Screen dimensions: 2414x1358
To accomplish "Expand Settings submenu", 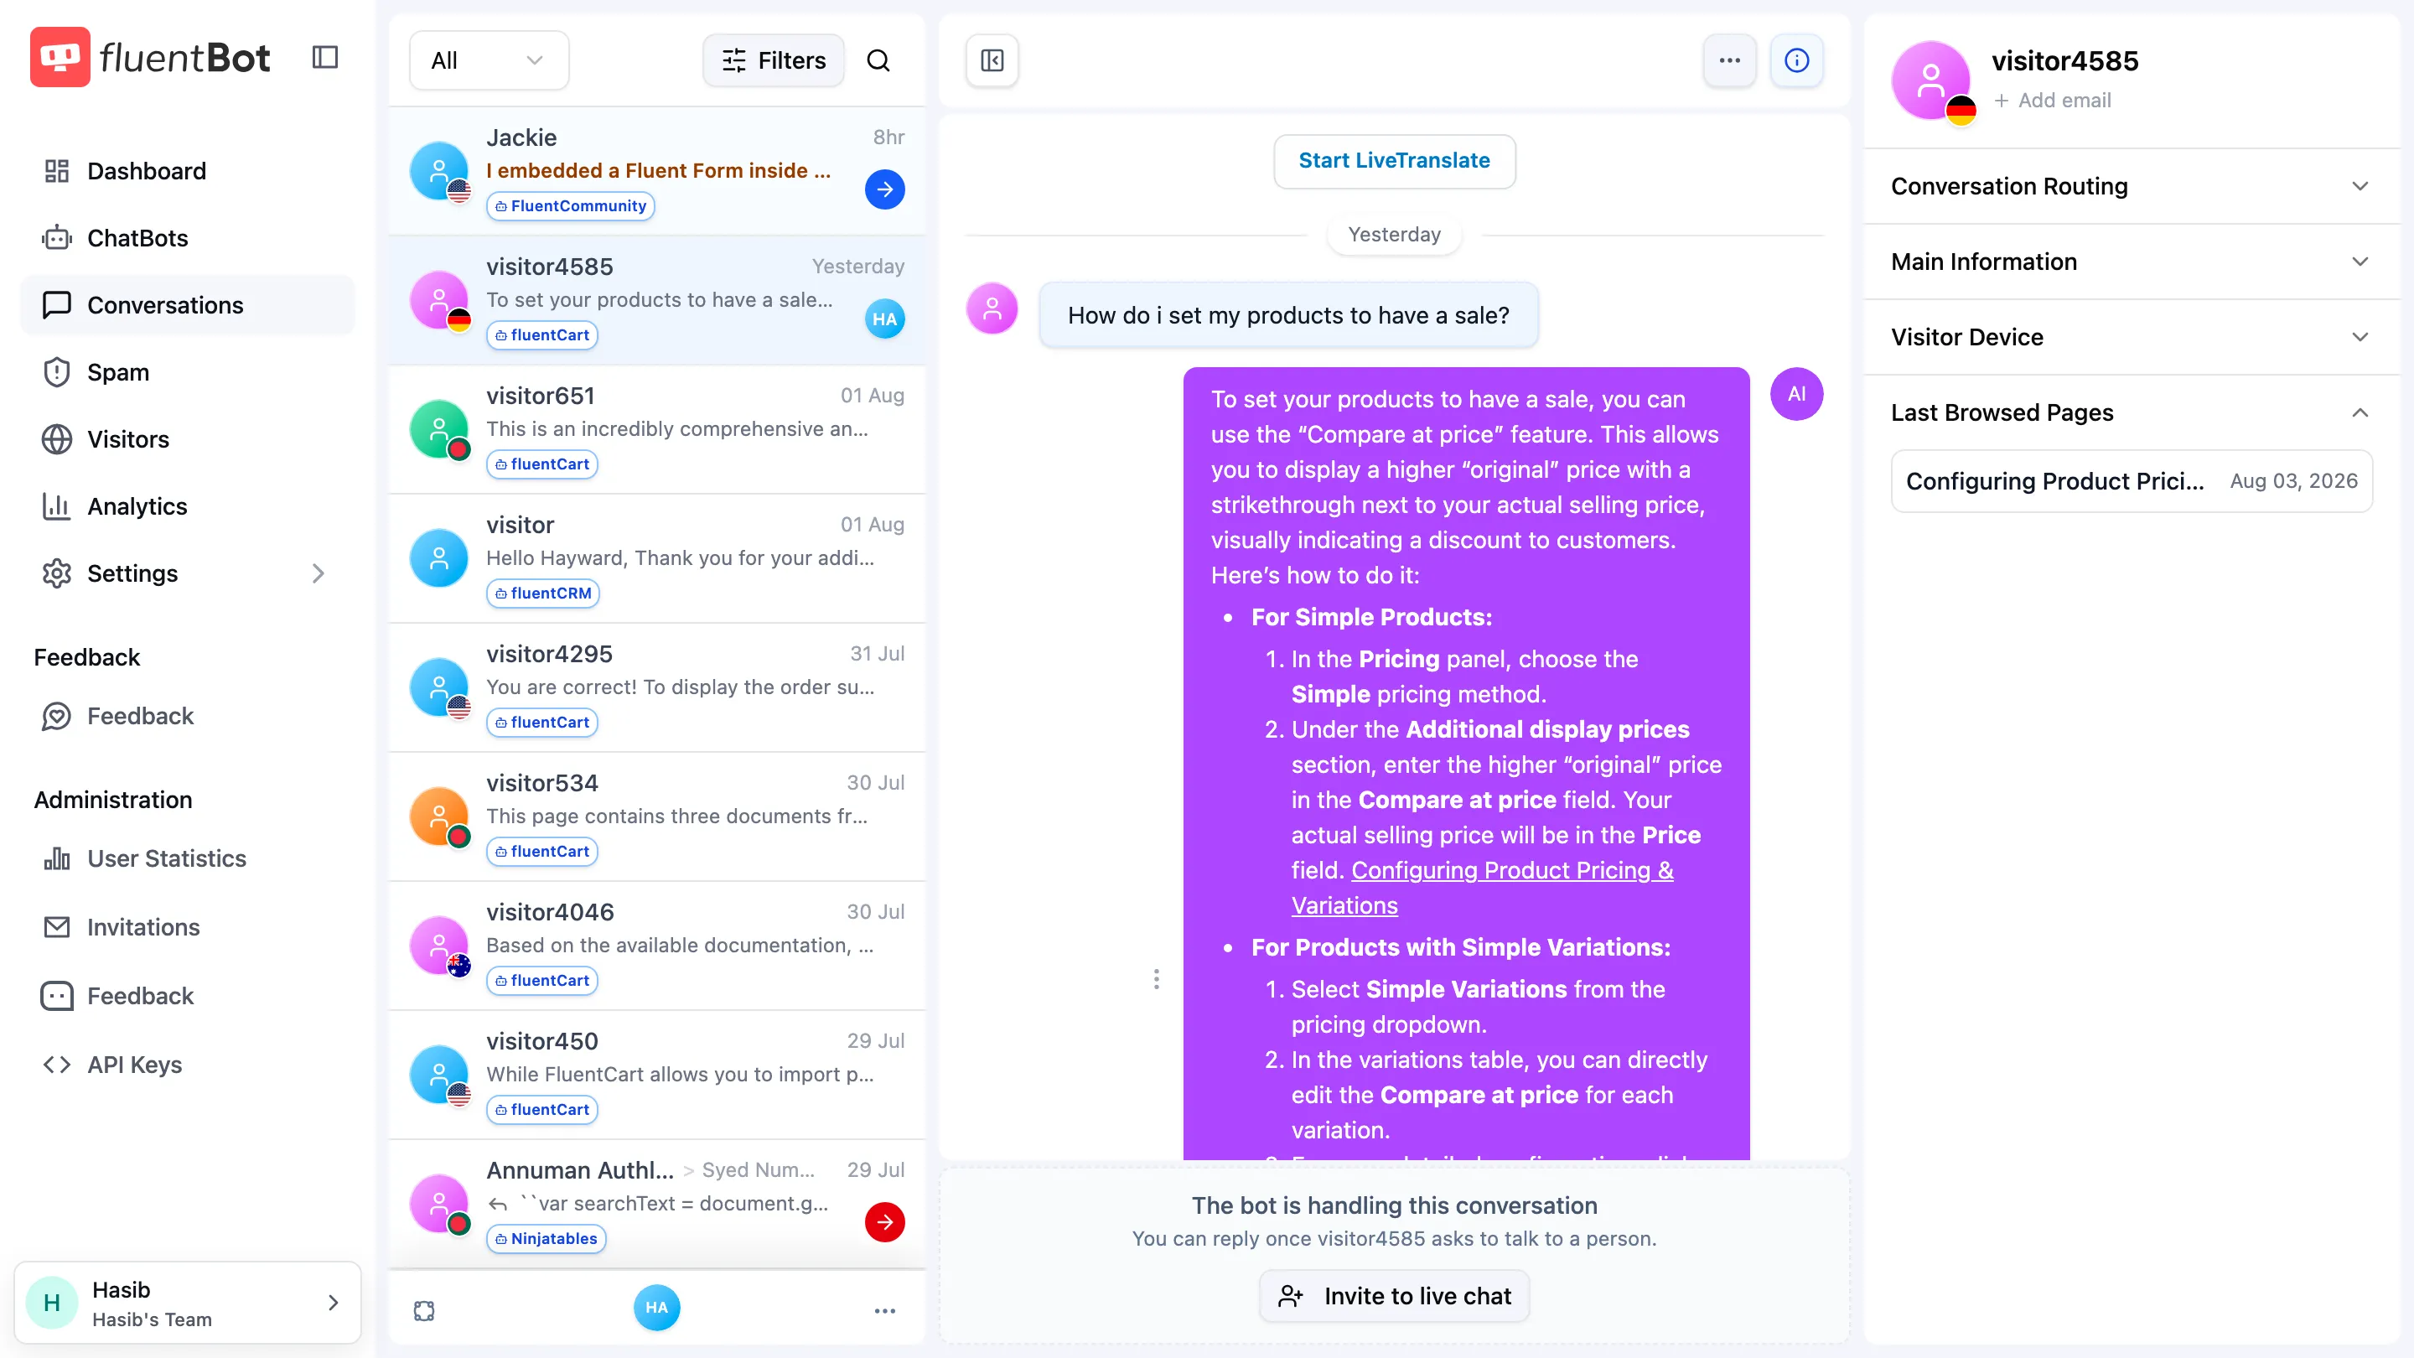I will click(188, 573).
